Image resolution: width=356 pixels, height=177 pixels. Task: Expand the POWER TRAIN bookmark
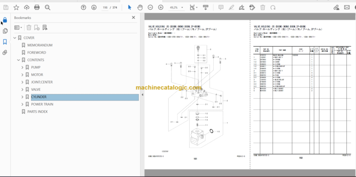click(x=22, y=104)
